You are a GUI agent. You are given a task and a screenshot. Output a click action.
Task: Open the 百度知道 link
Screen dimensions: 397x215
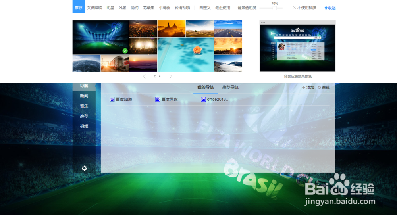pyautogui.click(x=124, y=99)
